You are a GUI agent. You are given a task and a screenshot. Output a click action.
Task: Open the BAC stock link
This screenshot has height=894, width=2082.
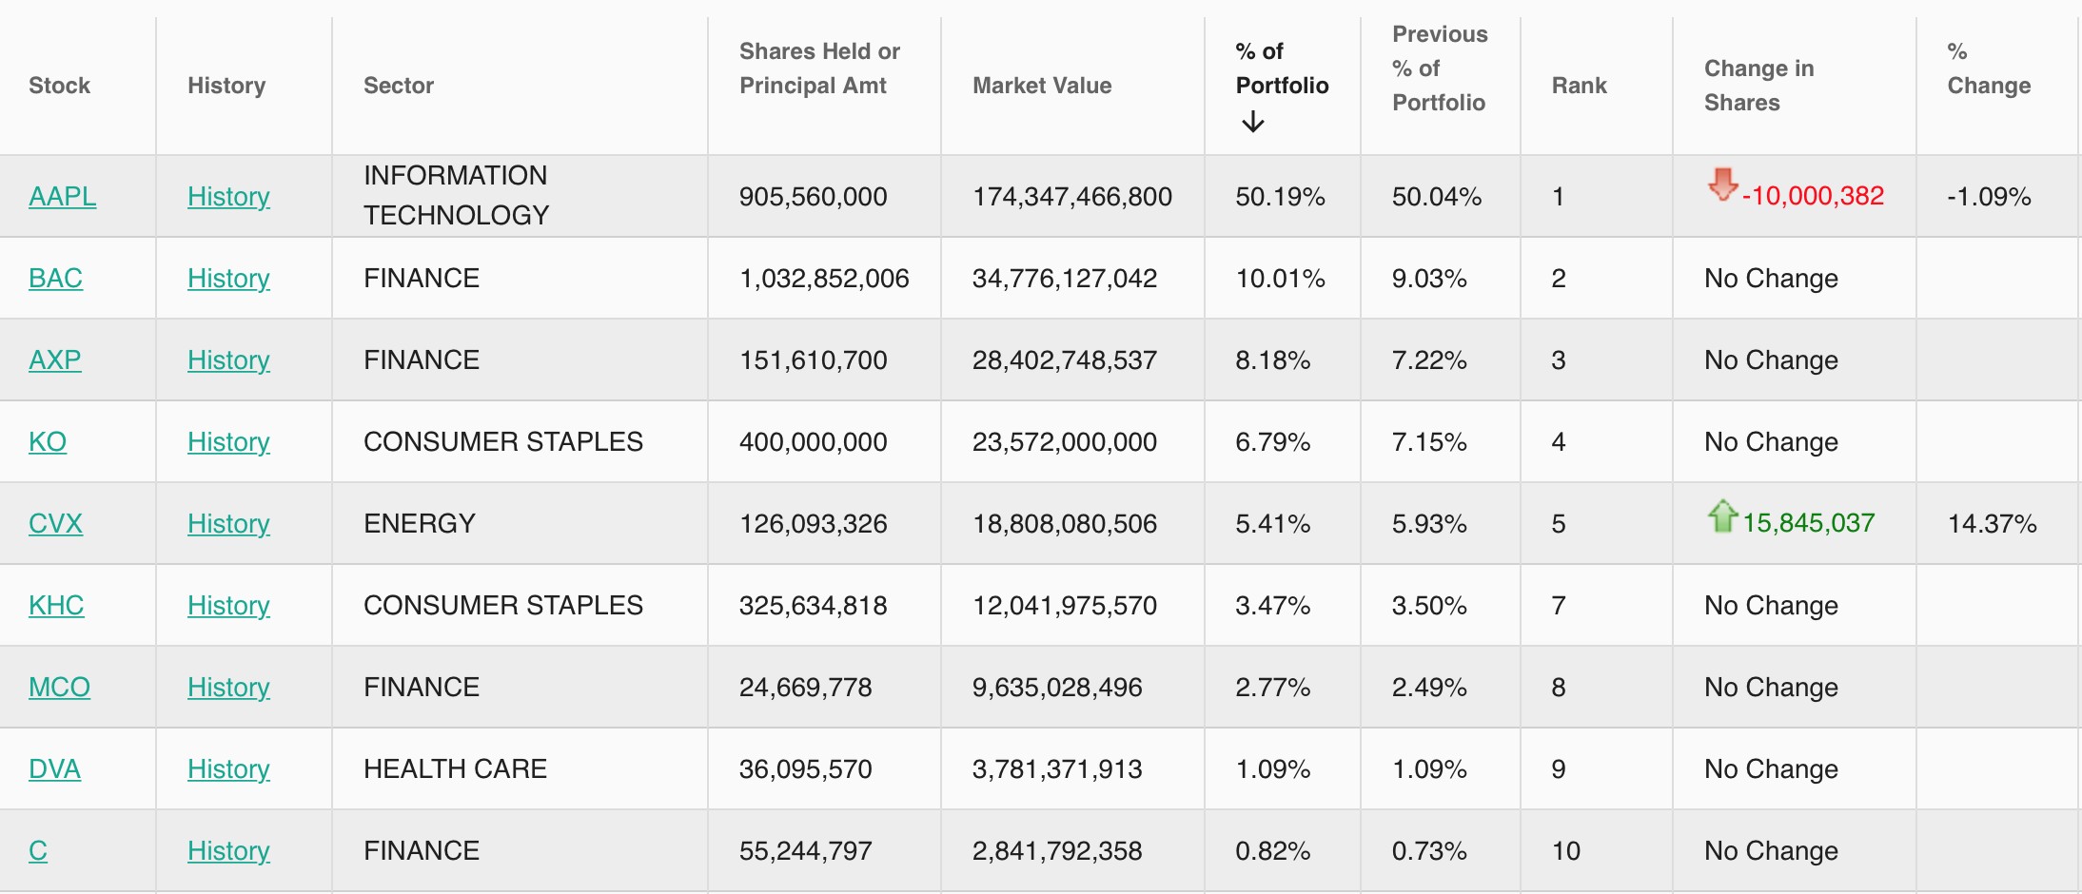click(55, 278)
